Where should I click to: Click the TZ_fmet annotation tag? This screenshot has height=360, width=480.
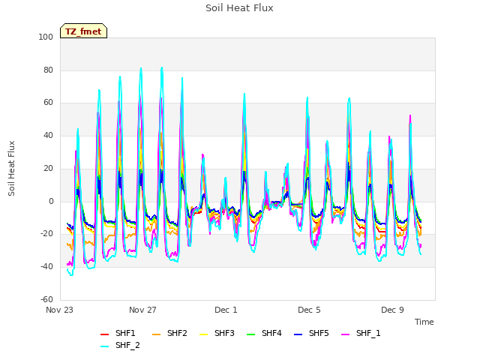point(83,31)
